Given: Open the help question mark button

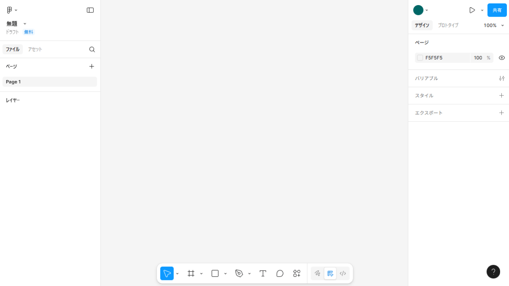Looking at the screenshot, I should click(x=493, y=272).
